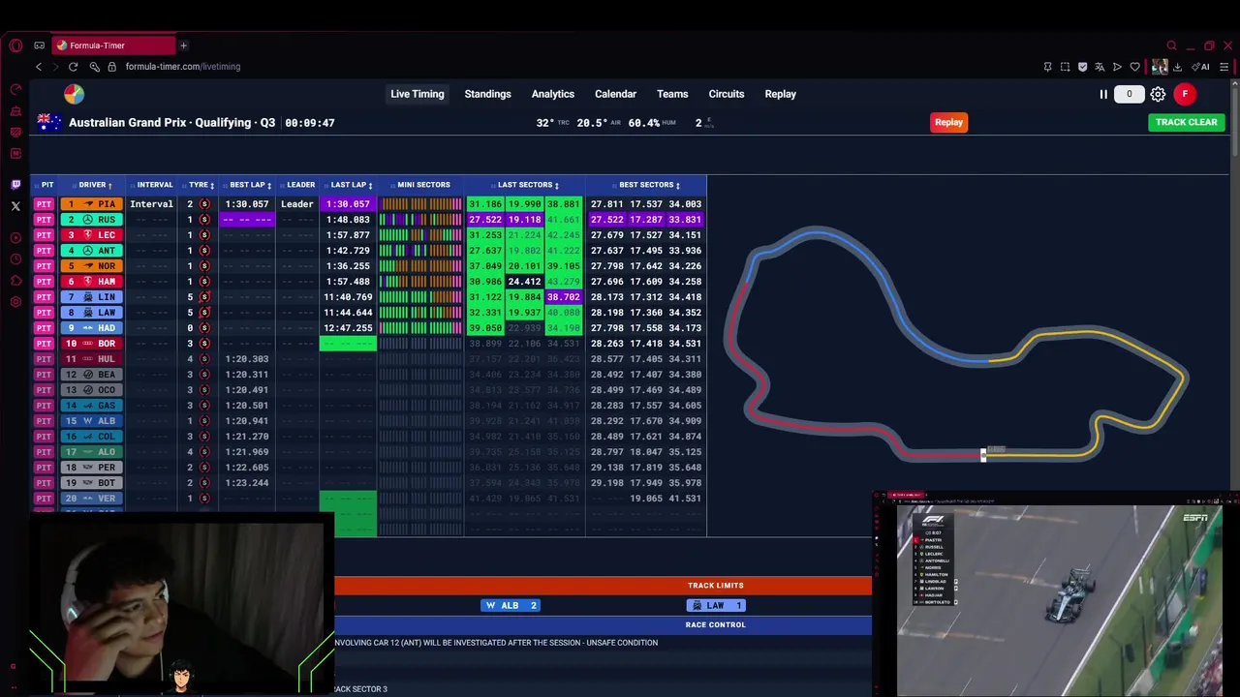Take a snapshot with the capture icon
The width and height of the screenshot is (1240, 697).
point(1065,67)
